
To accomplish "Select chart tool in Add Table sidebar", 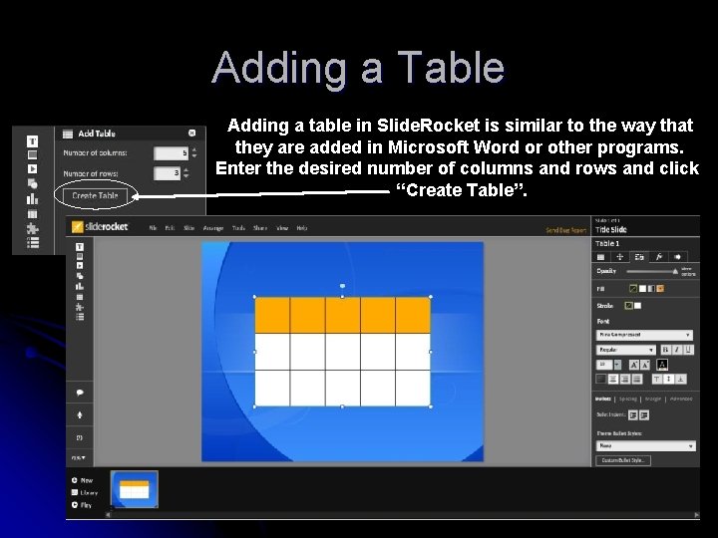I will coord(32,198).
